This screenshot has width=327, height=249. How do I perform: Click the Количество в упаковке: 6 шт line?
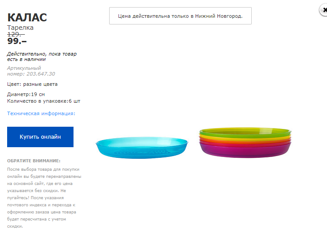pyautogui.click(x=44, y=101)
